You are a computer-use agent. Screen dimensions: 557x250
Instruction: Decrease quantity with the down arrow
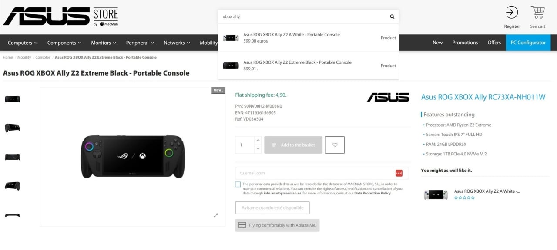(258, 149)
